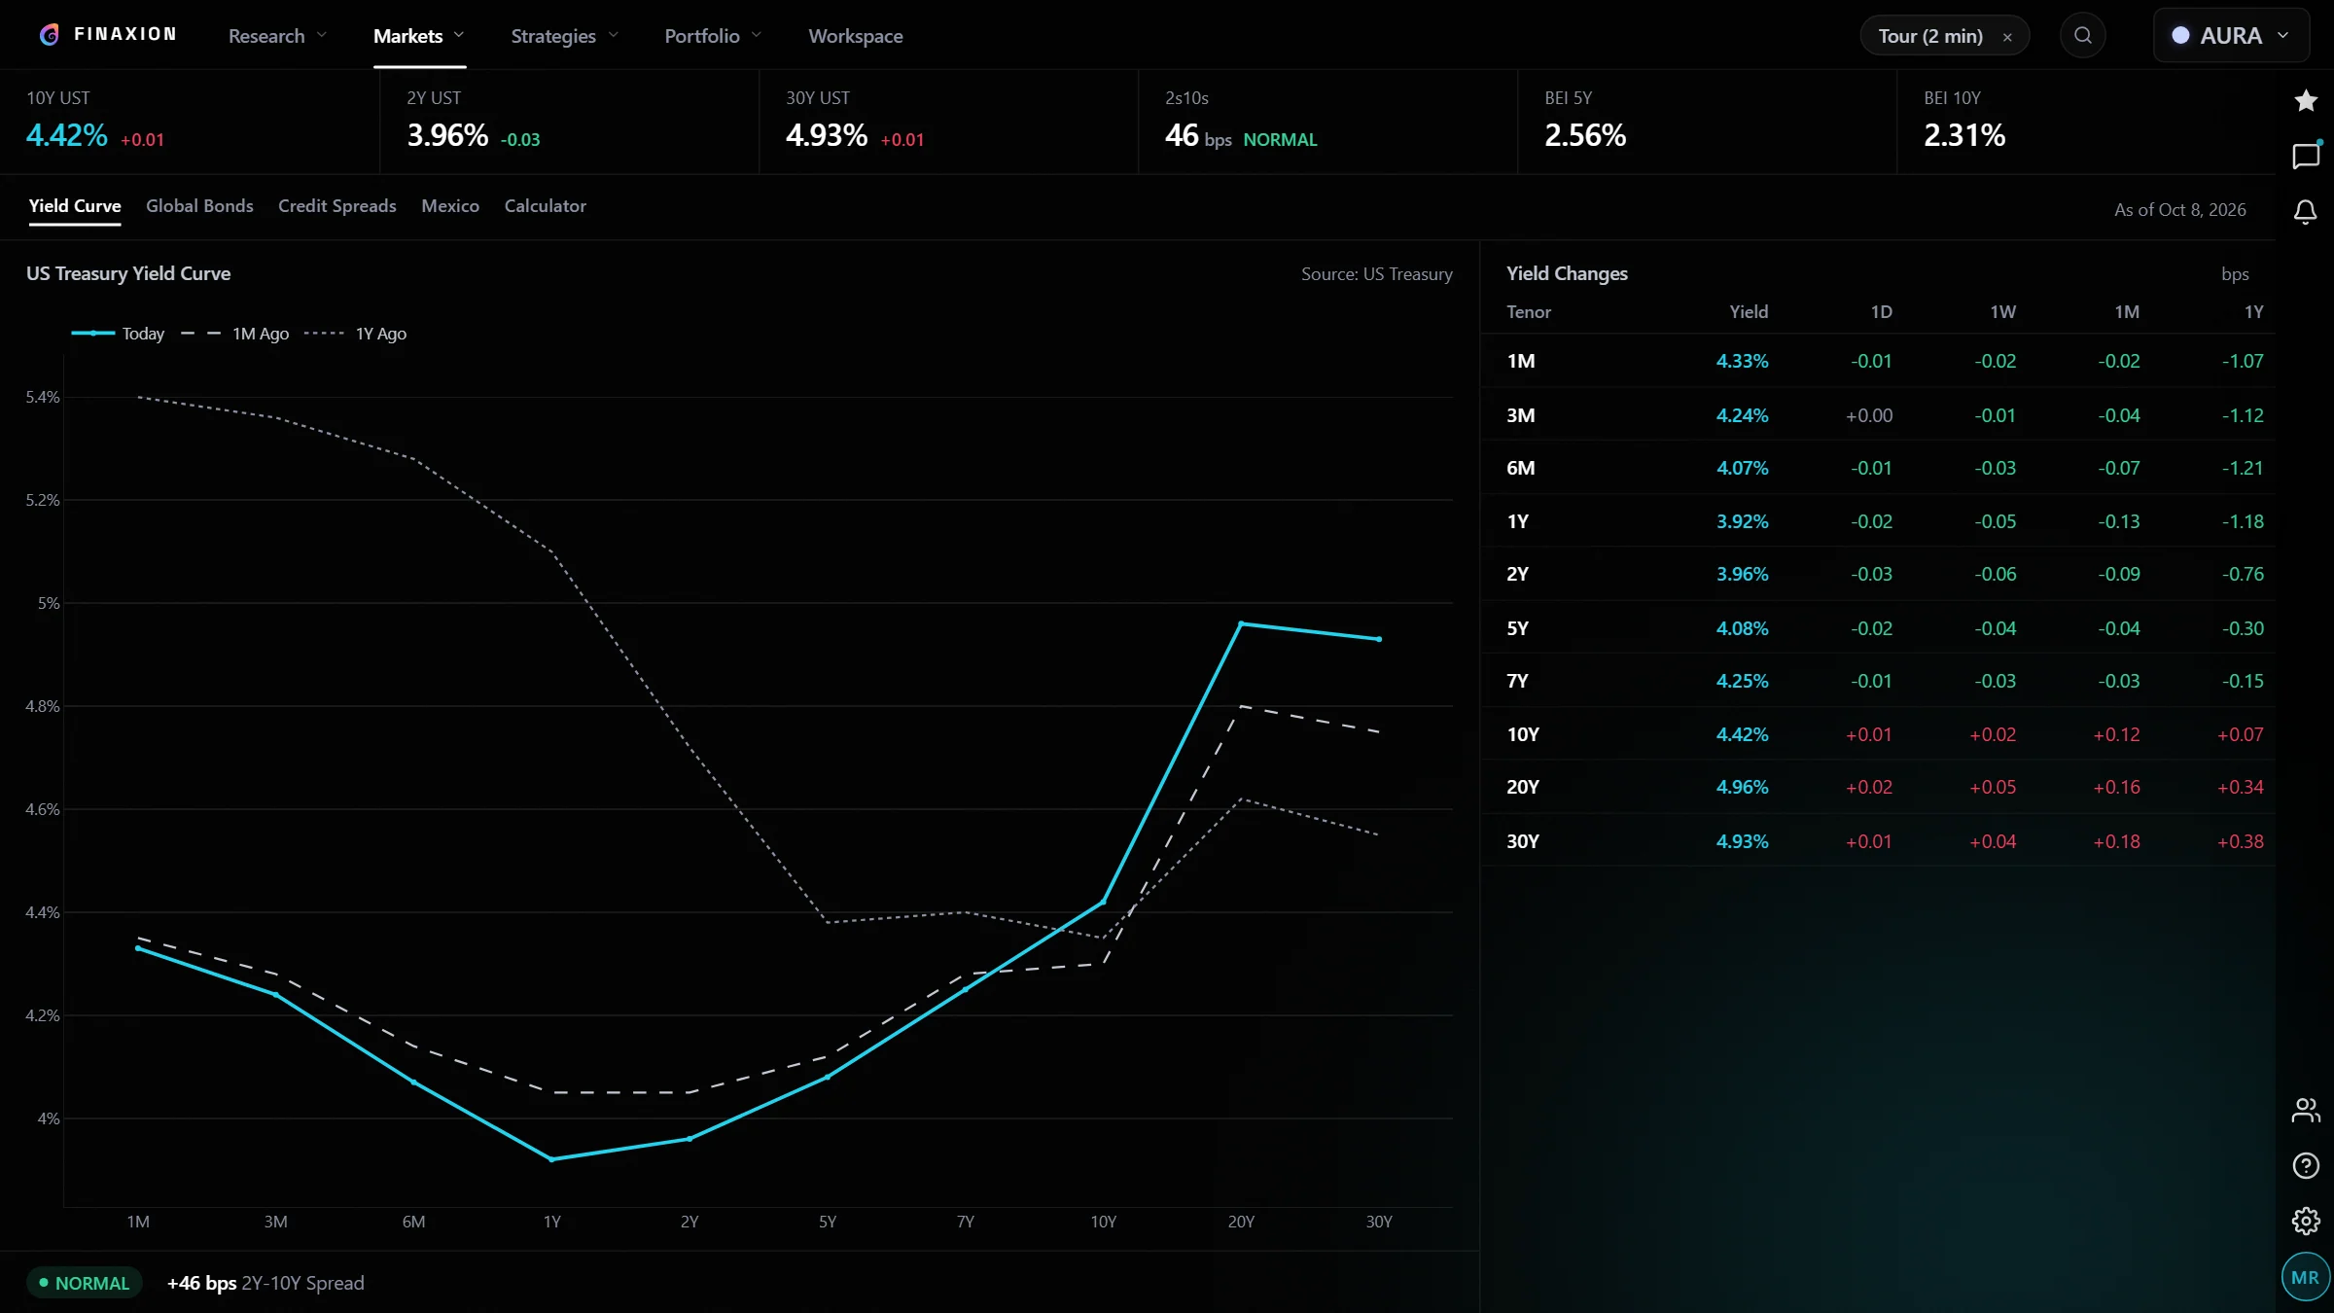The height and width of the screenshot is (1313, 2334).
Task: Click the 20Y data point on Today curve
Action: (x=1241, y=623)
